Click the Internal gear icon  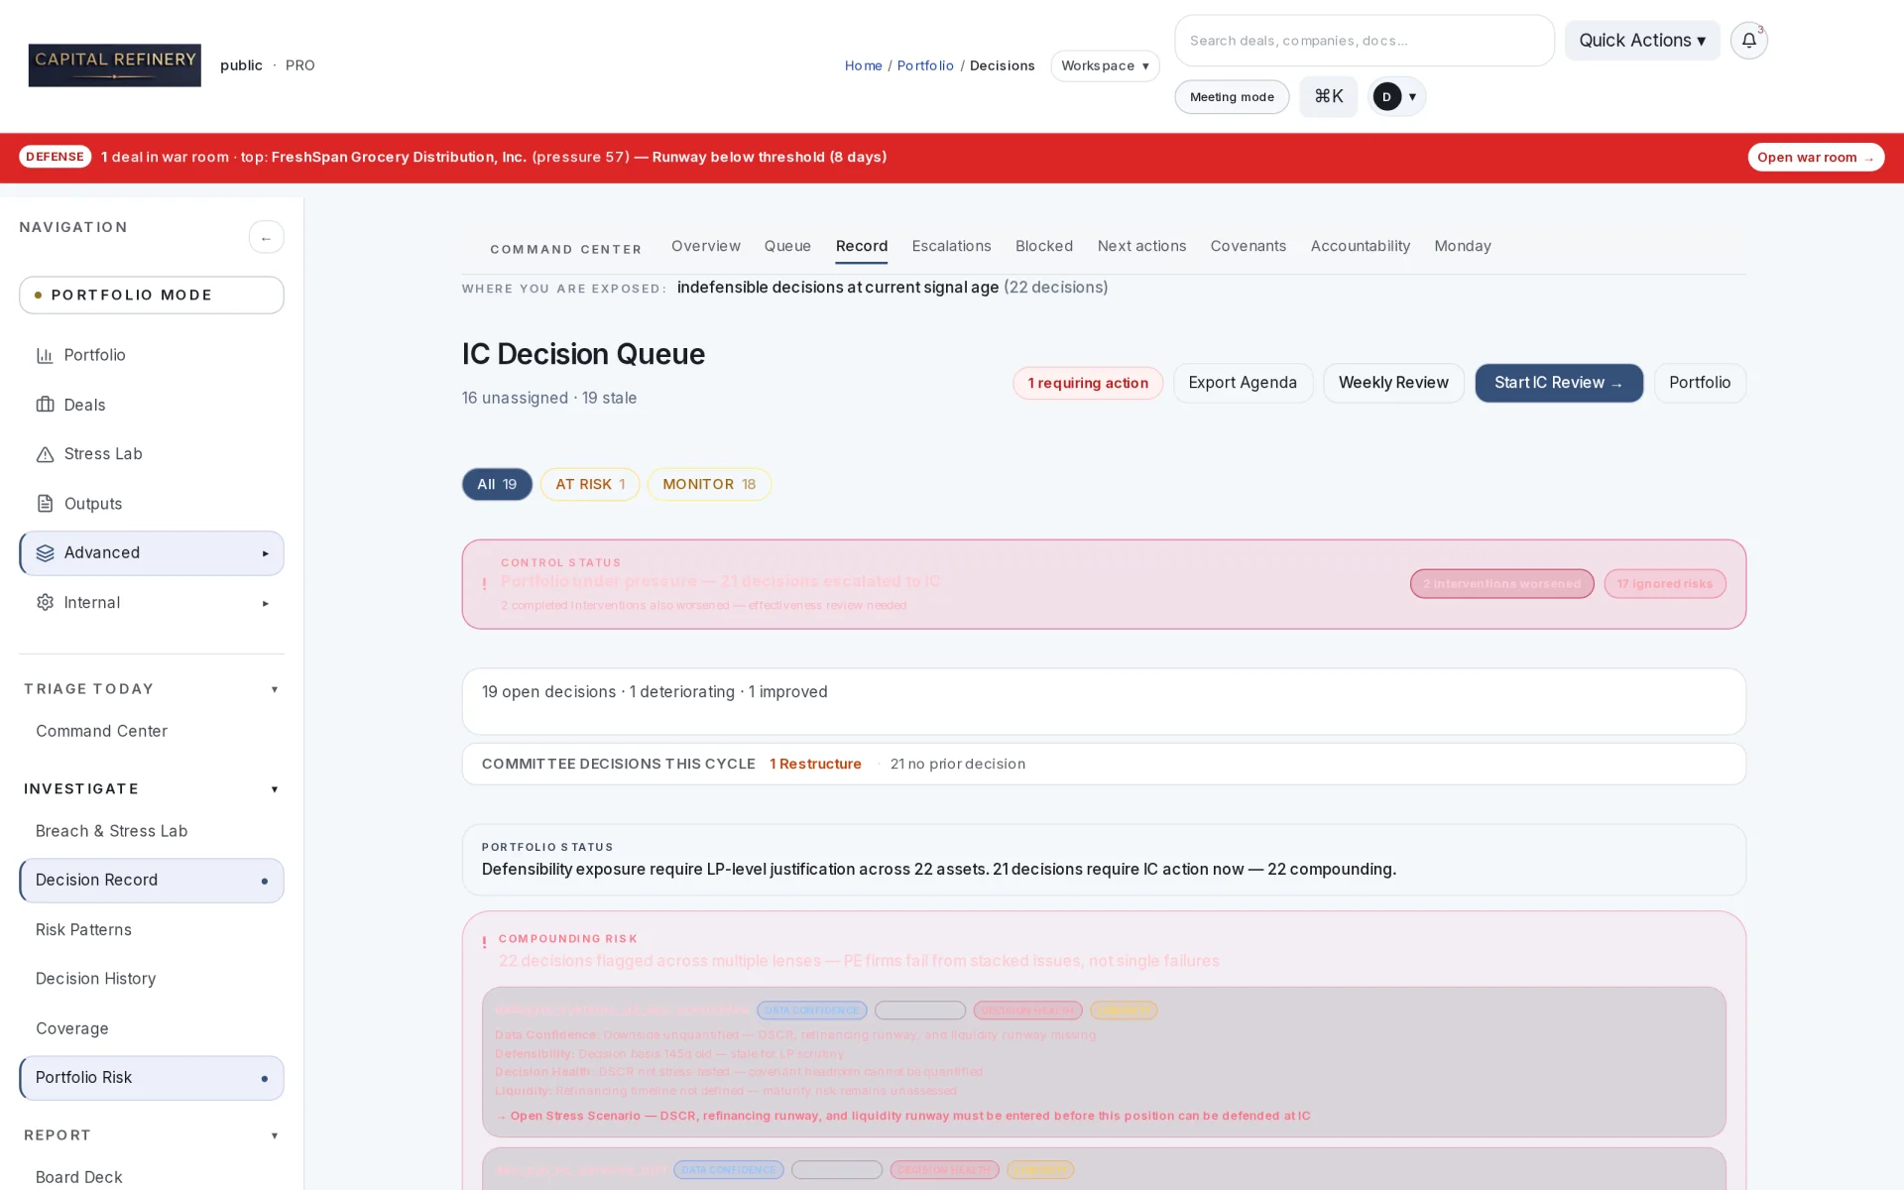[45, 603]
